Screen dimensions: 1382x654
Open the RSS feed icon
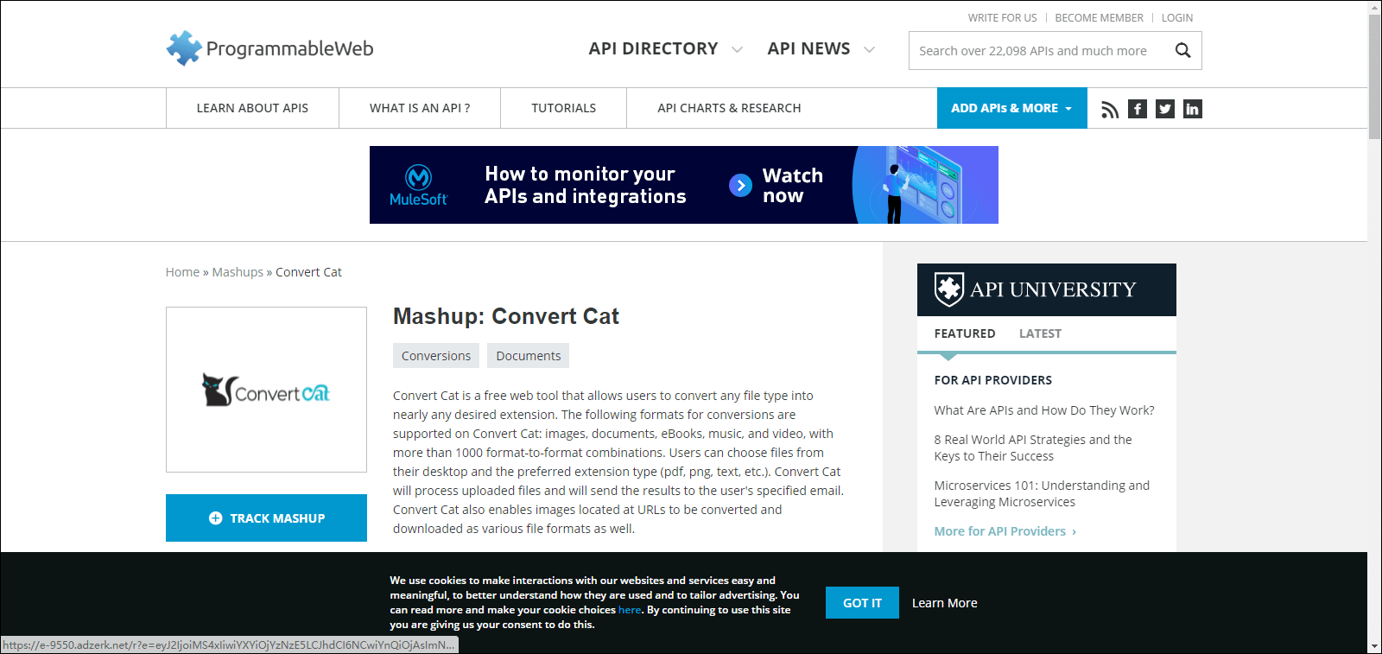(x=1110, y=109)
